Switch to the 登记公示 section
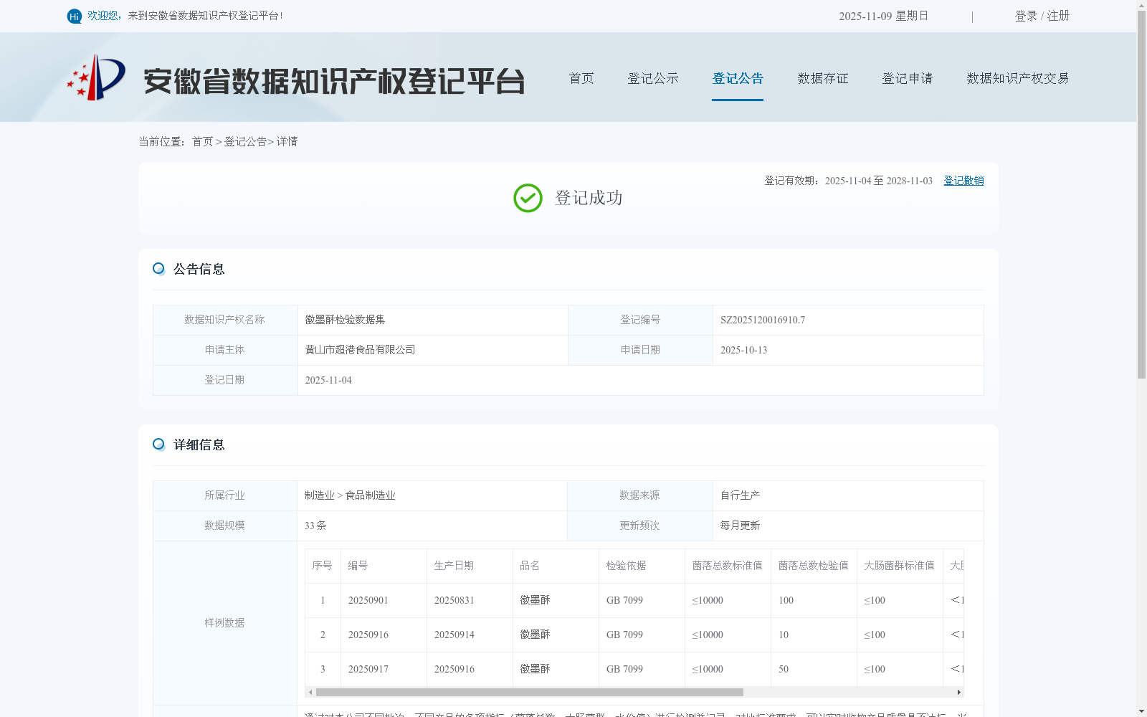Viewport: 1147px width, 717px height. click(x=653, y=78)
